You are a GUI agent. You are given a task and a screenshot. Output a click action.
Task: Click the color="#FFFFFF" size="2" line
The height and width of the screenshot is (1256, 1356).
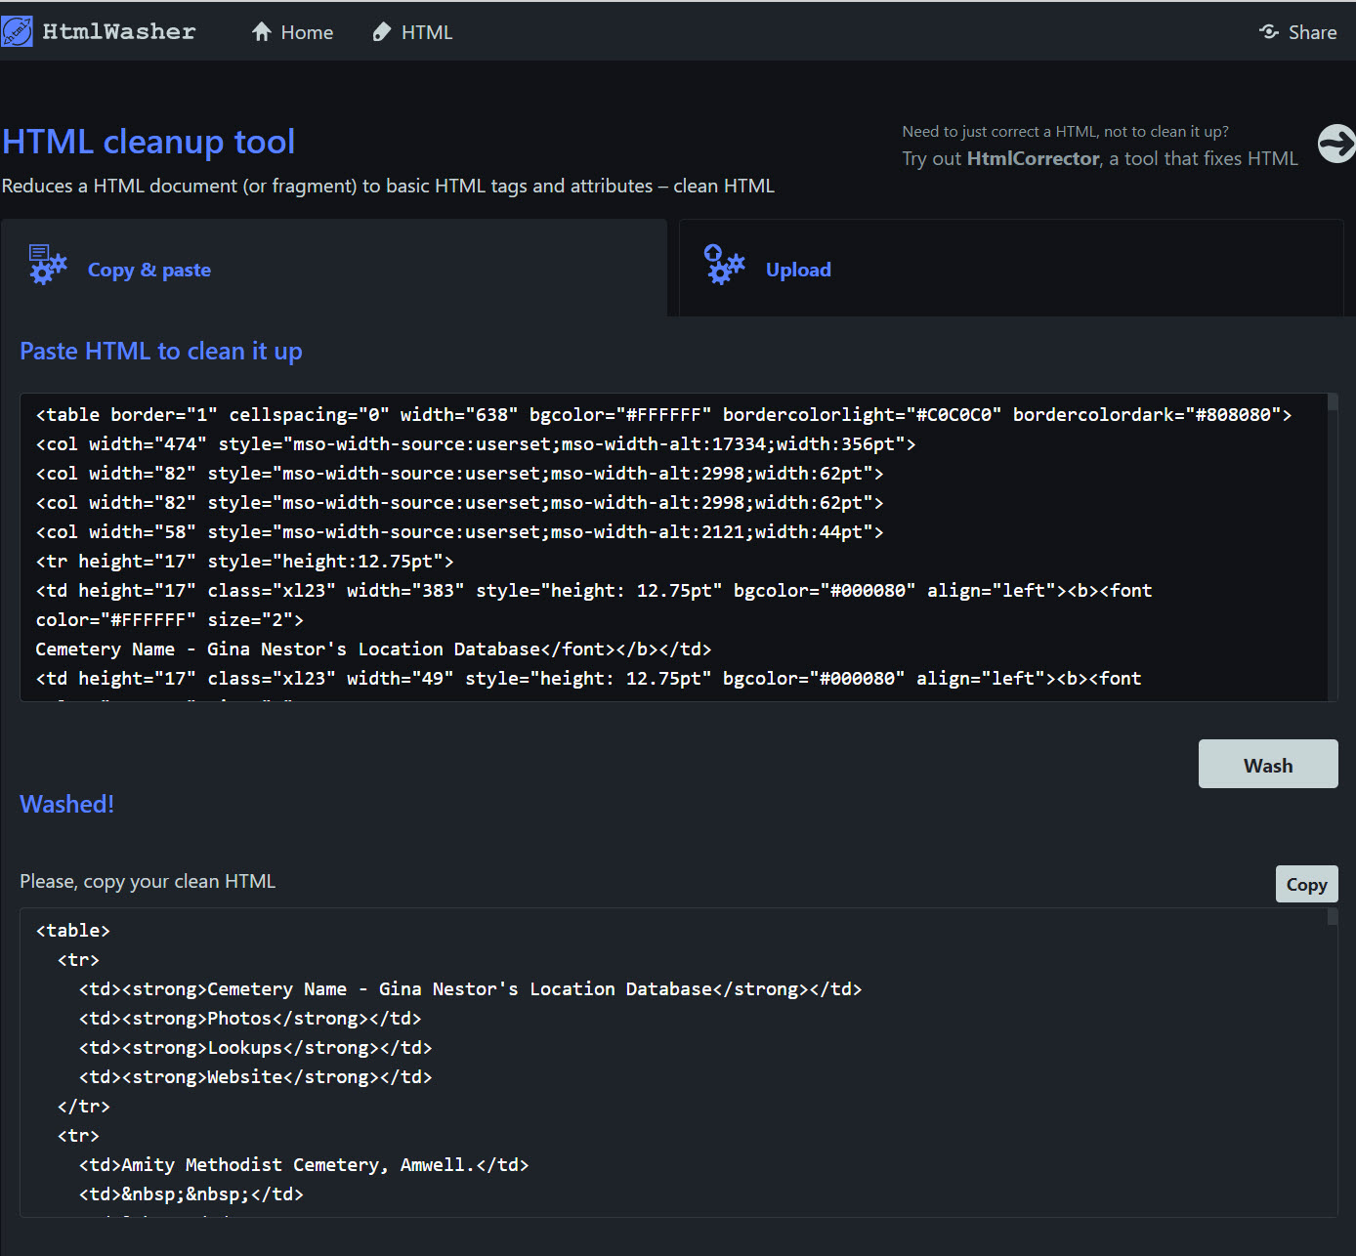169,619
